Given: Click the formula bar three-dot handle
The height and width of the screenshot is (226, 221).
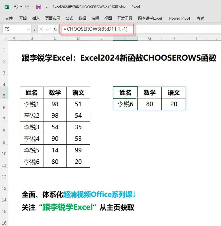Looking at the screenshot, I should pyautogui.click(x=35, y=29).
